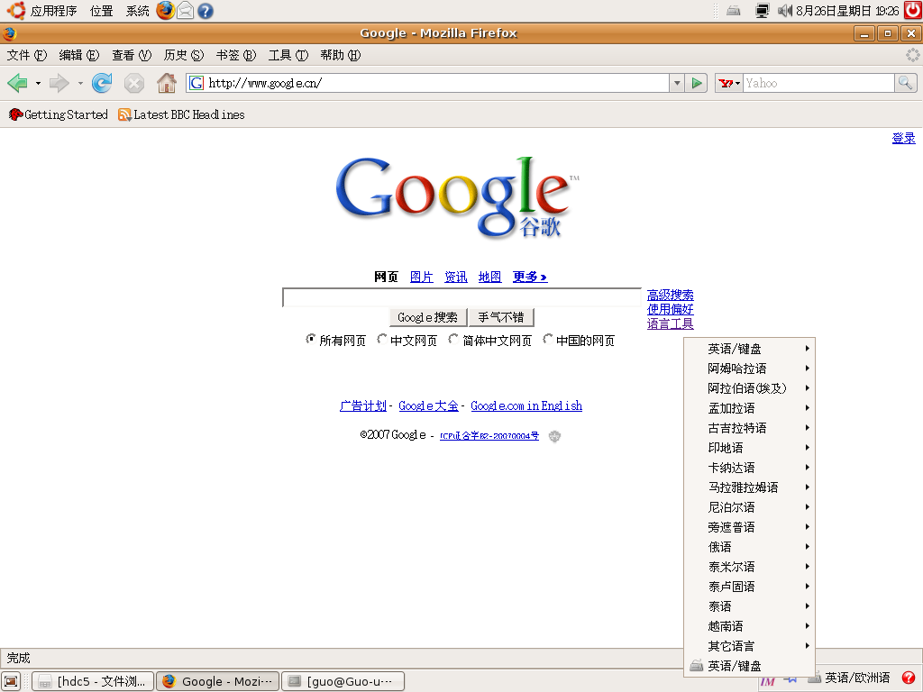Open the 图片 images link
The image size is (923, 692).
(422, 277)
